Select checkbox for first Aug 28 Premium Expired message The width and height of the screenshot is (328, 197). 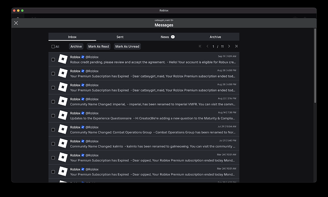click(x=53, y=73)
